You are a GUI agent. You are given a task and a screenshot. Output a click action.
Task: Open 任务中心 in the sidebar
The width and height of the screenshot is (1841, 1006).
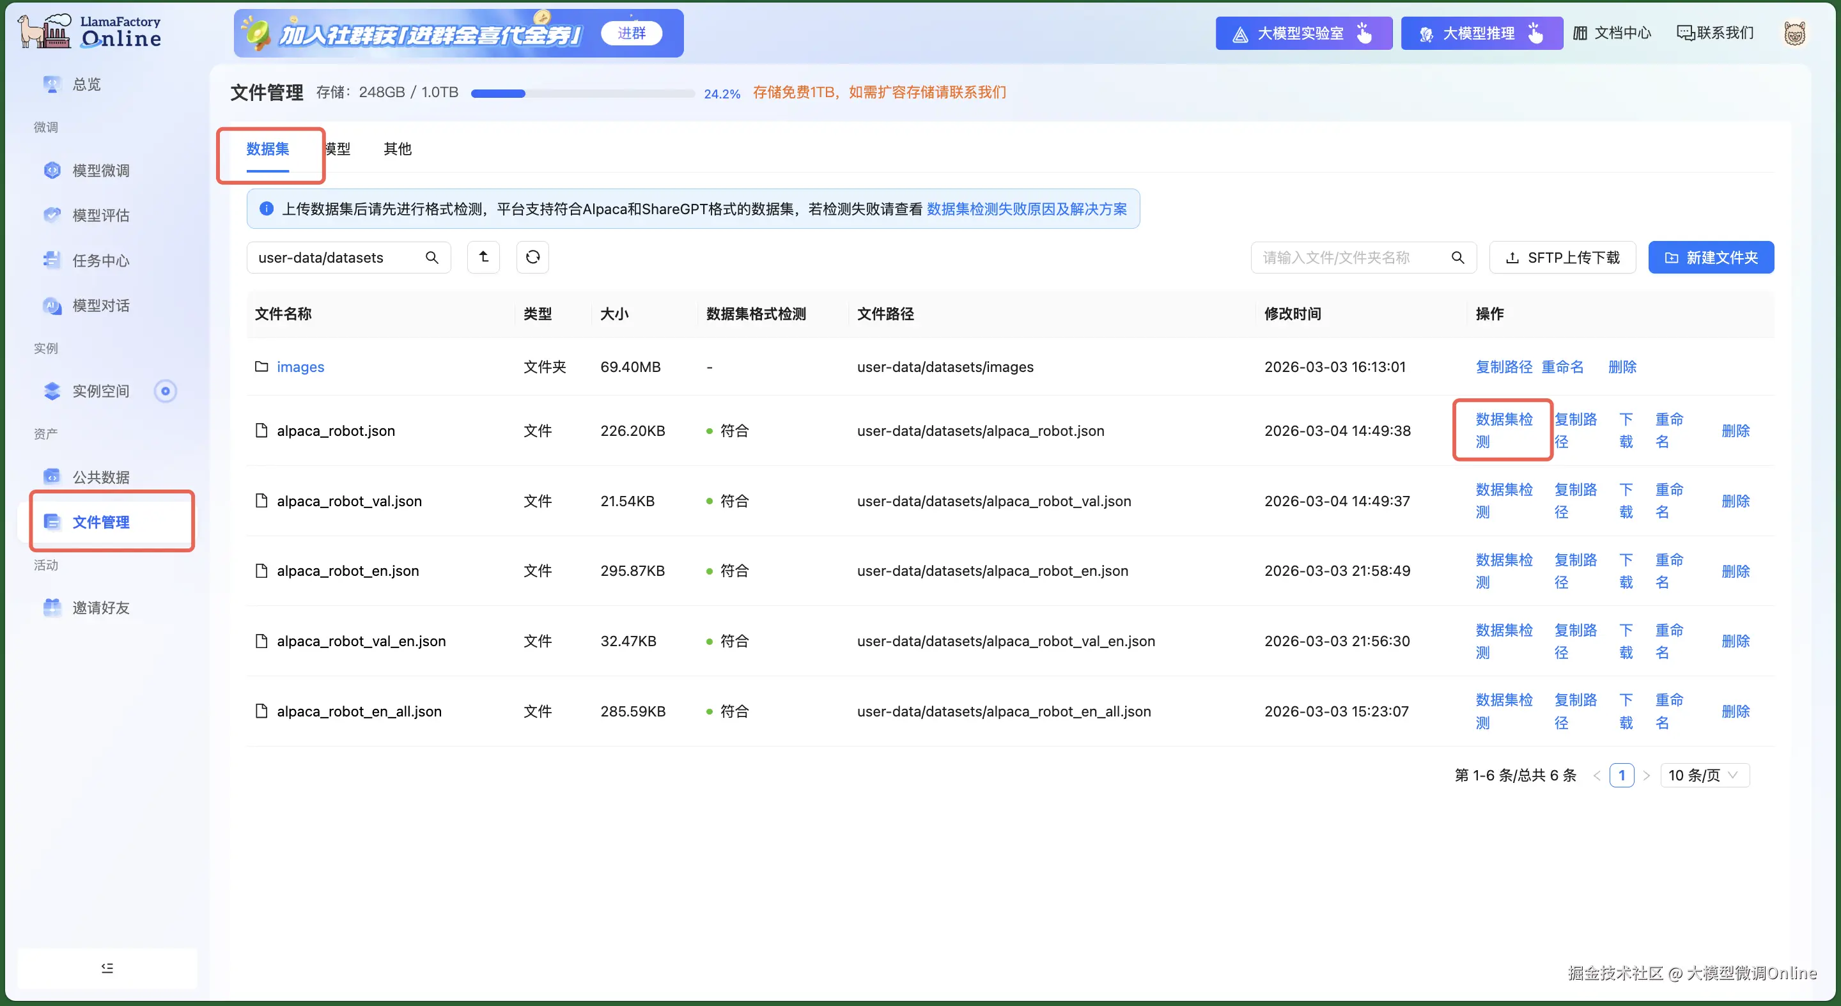point(101,261)
